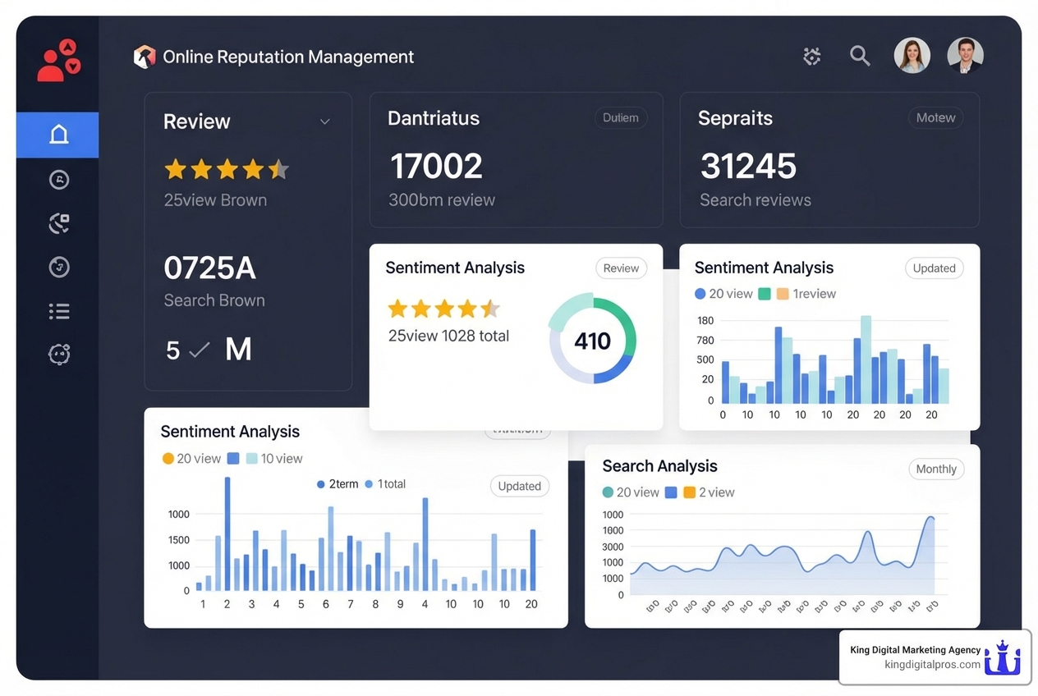The image size is (1038, 696).
Task: Open the Monthly dropdown on Search Analysis
Action: 936,469
